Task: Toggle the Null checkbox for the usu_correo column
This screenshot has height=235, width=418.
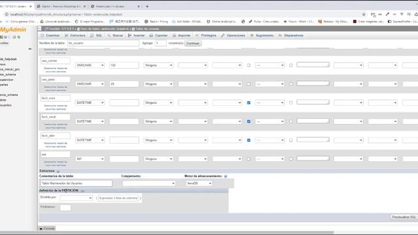Action: 249,65
